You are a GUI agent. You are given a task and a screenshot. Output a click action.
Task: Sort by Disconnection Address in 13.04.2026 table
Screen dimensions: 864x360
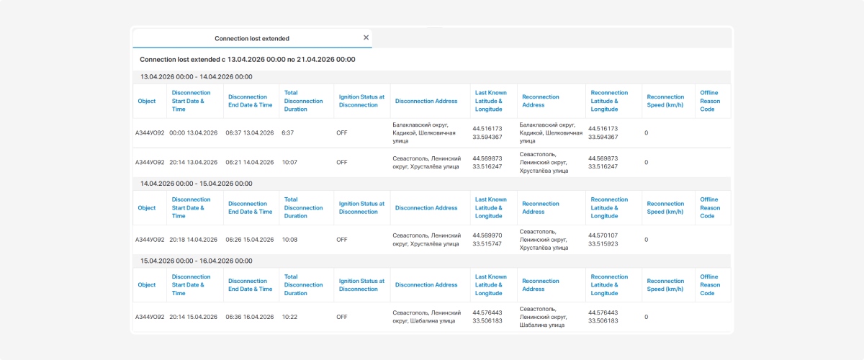click(426, 102)
